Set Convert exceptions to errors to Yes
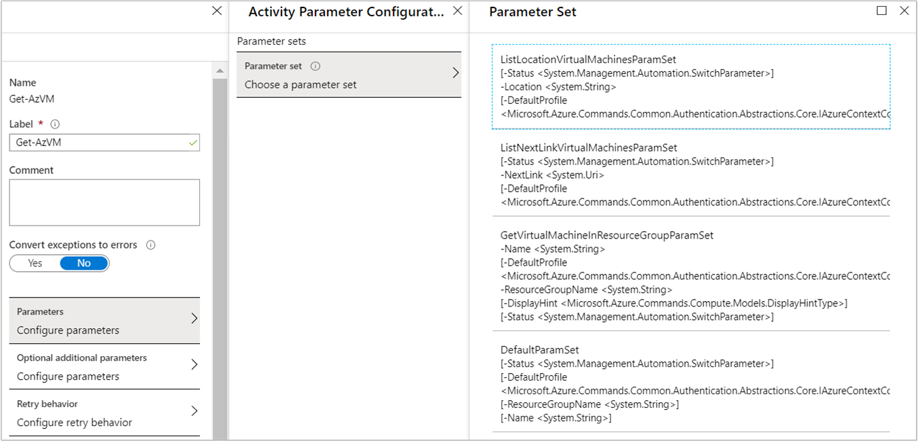The height and width of the screenshot is (441, 918). pos(34,263)
